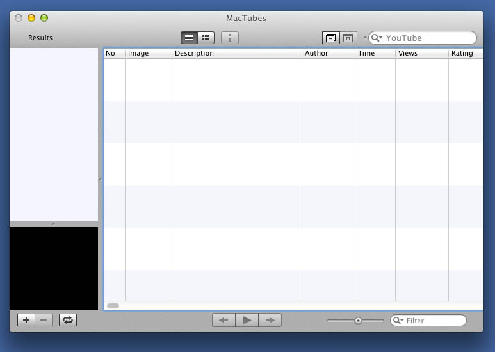Click the Image column header

149,53
